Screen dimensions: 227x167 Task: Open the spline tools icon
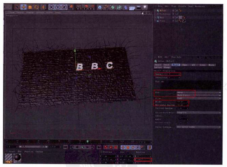(106, 7)
